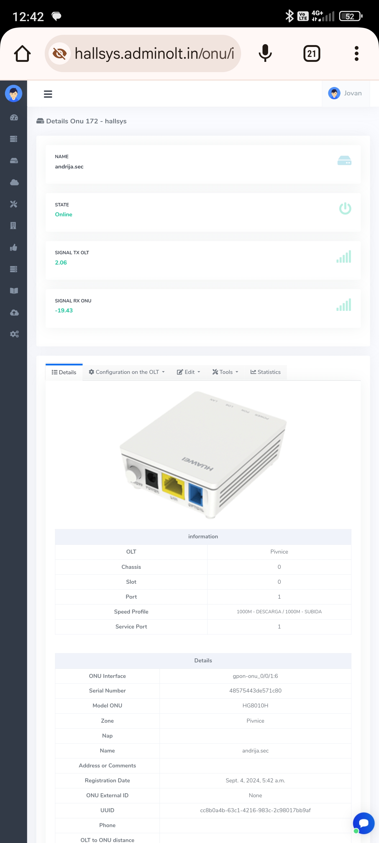
Task: Click the cloud icon in sidebar
Action: click(14, 182)
